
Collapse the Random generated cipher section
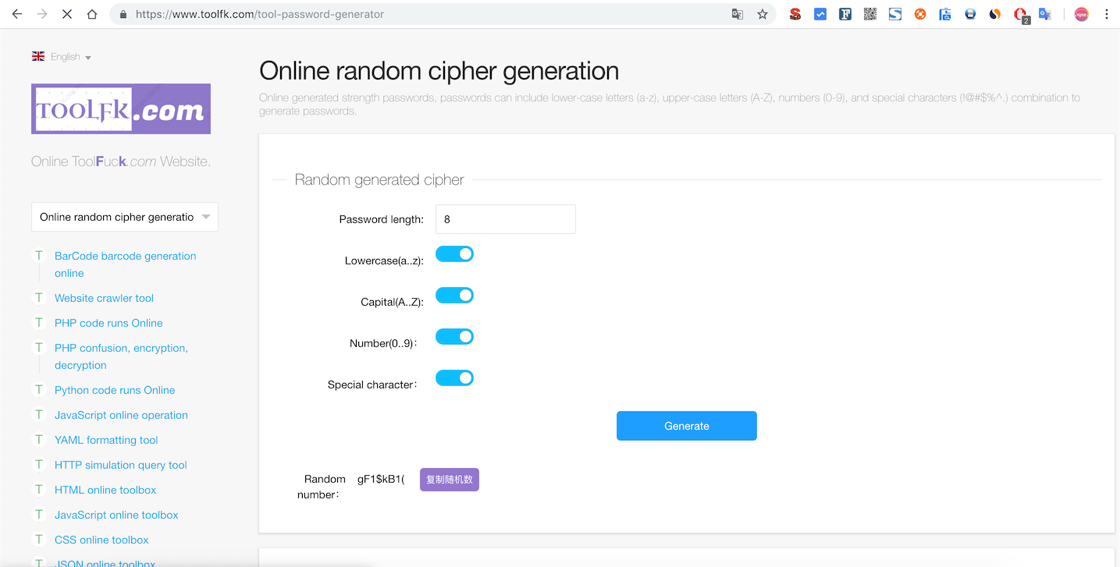(x=379, y=179)
